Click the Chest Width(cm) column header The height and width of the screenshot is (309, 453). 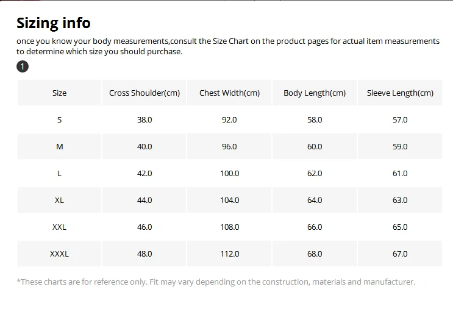point(229,93)
